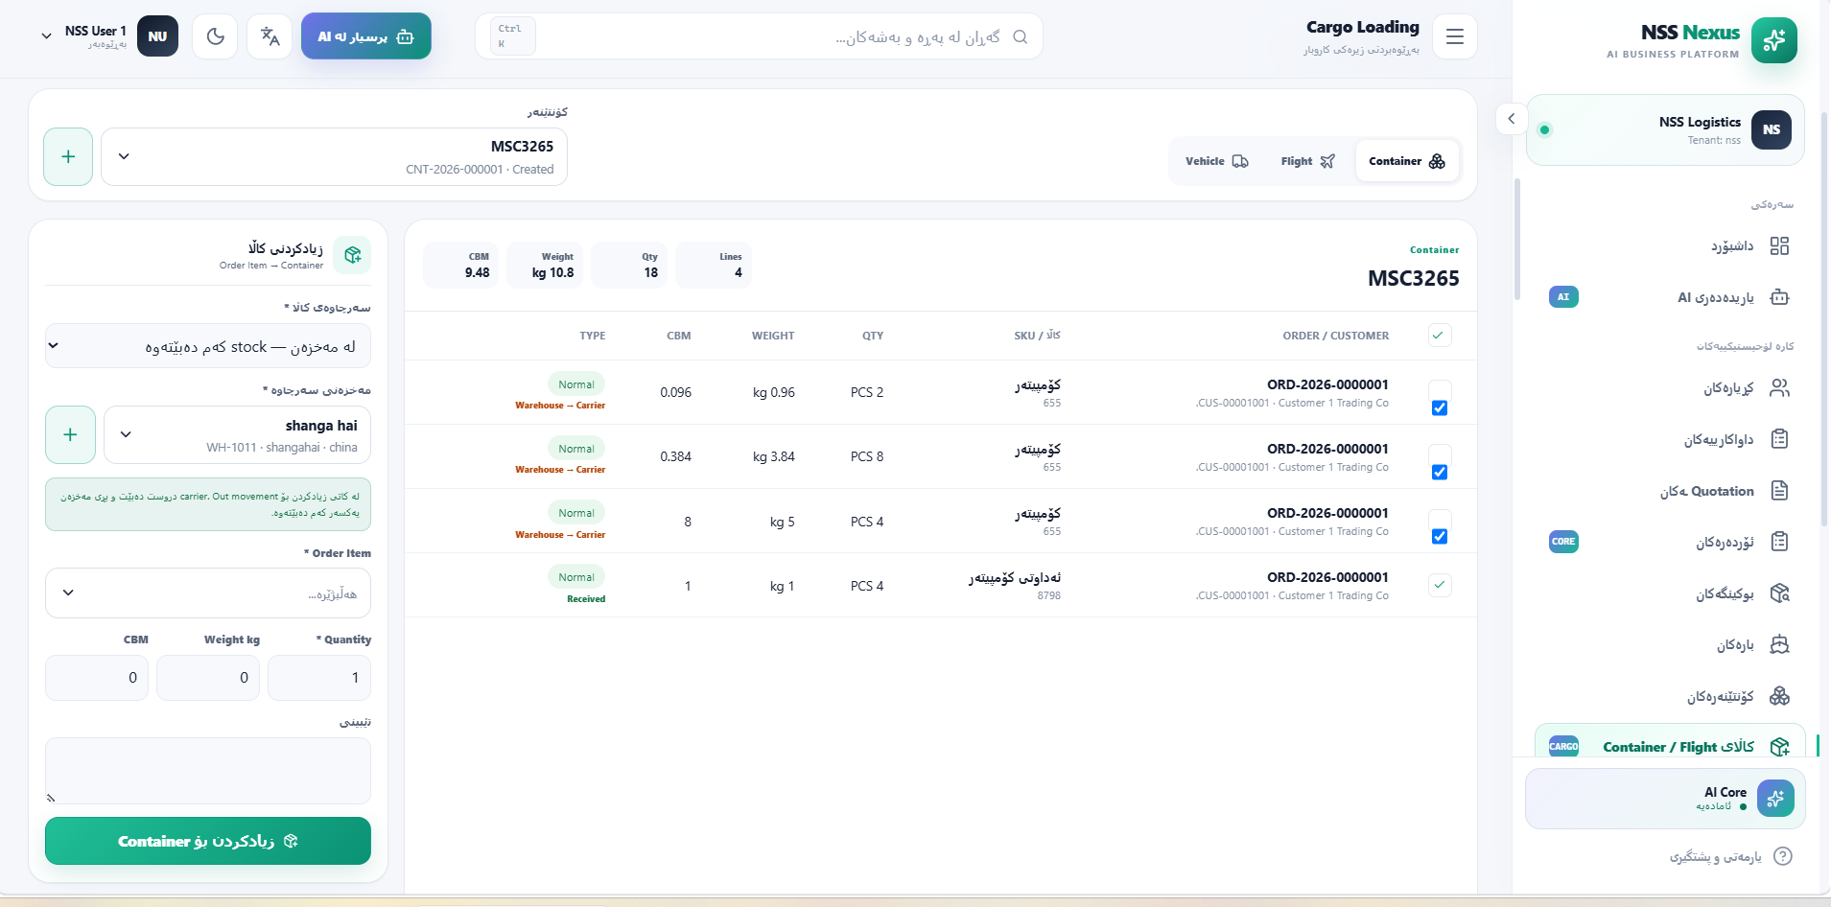This screenshot has width=1831, height=907.
Task: Click the plus button next to MSC3265 selector
Action: (x=68, y=156)
